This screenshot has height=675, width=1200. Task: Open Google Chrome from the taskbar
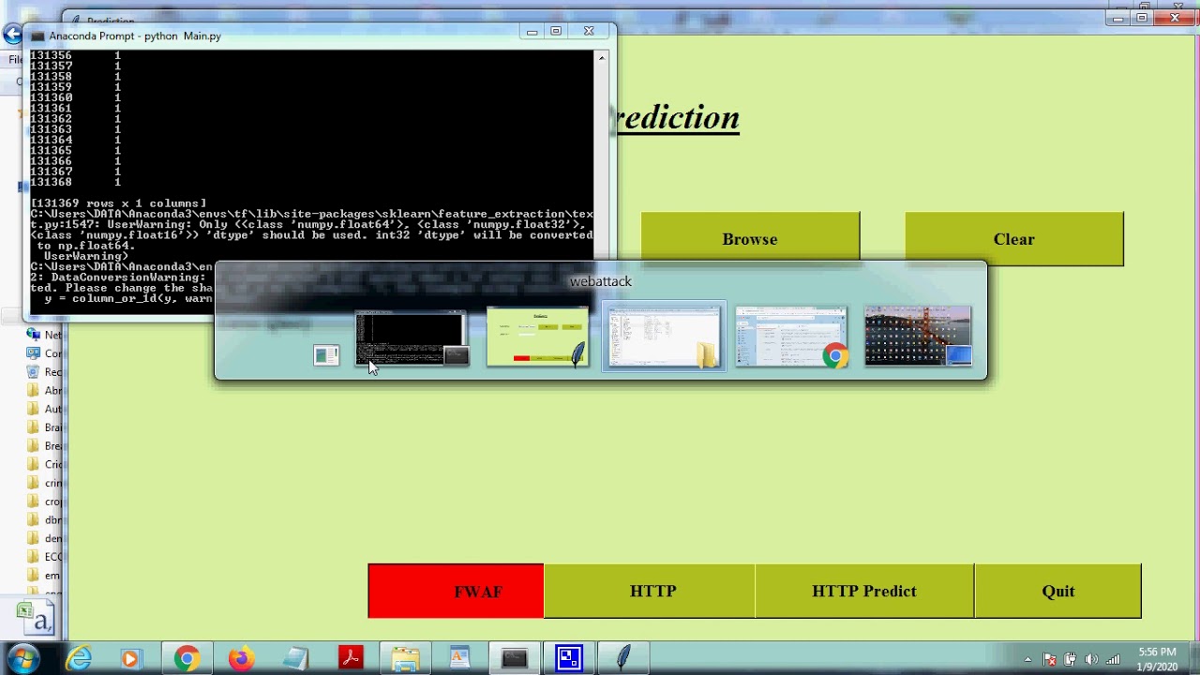click(x=187, y=659)
